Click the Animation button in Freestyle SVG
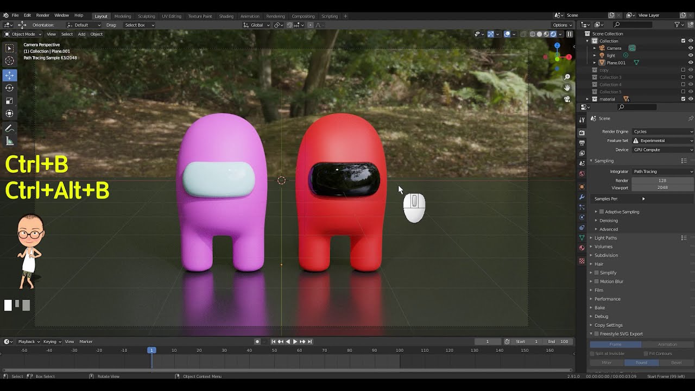Screen dimensions: 695x391 [x=667, y=344]
